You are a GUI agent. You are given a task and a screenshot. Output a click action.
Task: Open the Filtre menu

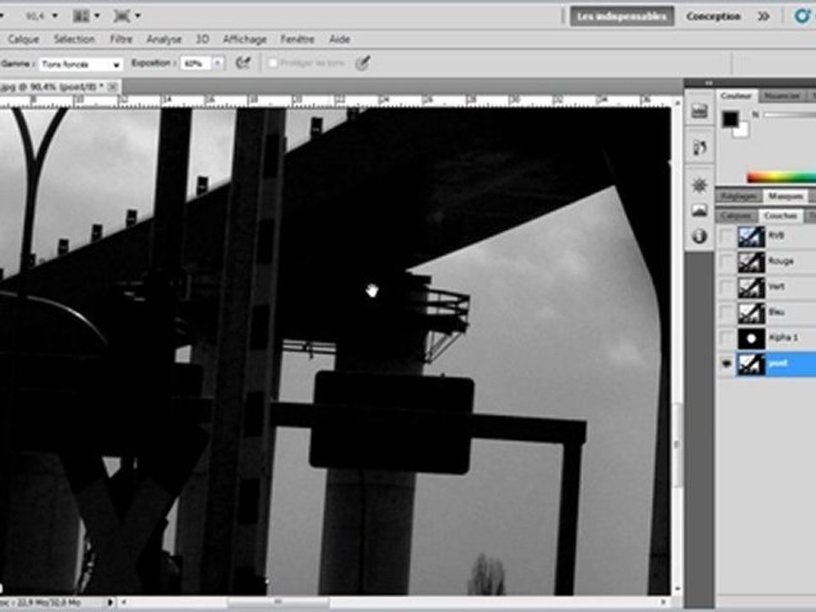pos(122,39)
